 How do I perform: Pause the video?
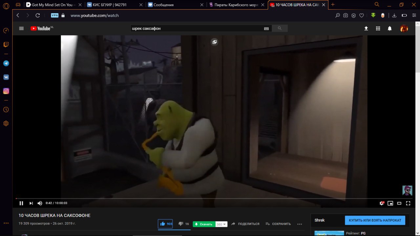[21, 203]
